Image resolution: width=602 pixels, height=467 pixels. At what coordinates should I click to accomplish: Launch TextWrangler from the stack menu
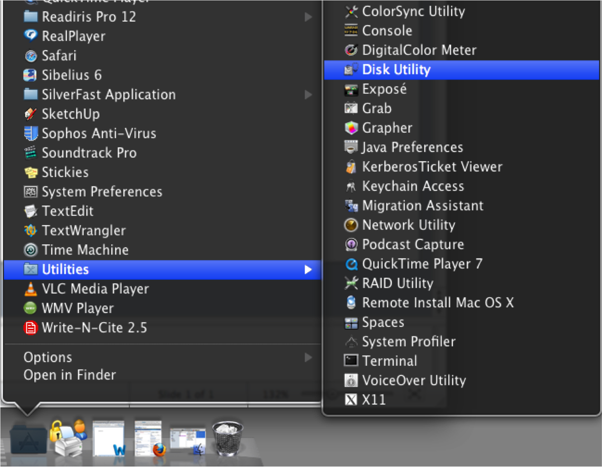pyautogui.click(x=84, y=231)
